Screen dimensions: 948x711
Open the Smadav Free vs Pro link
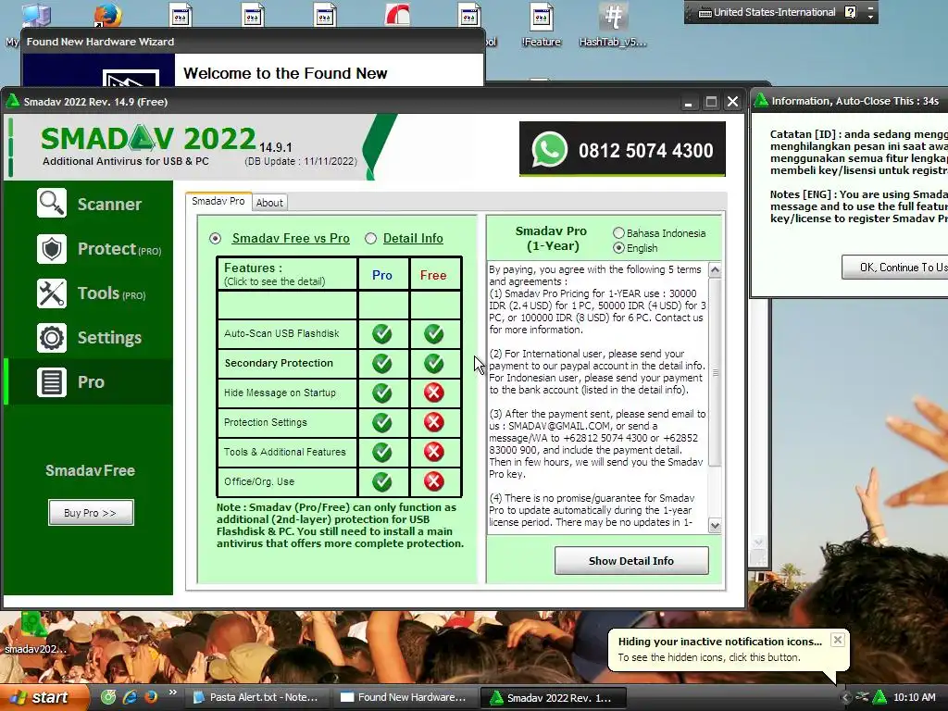tap(291, 238)
